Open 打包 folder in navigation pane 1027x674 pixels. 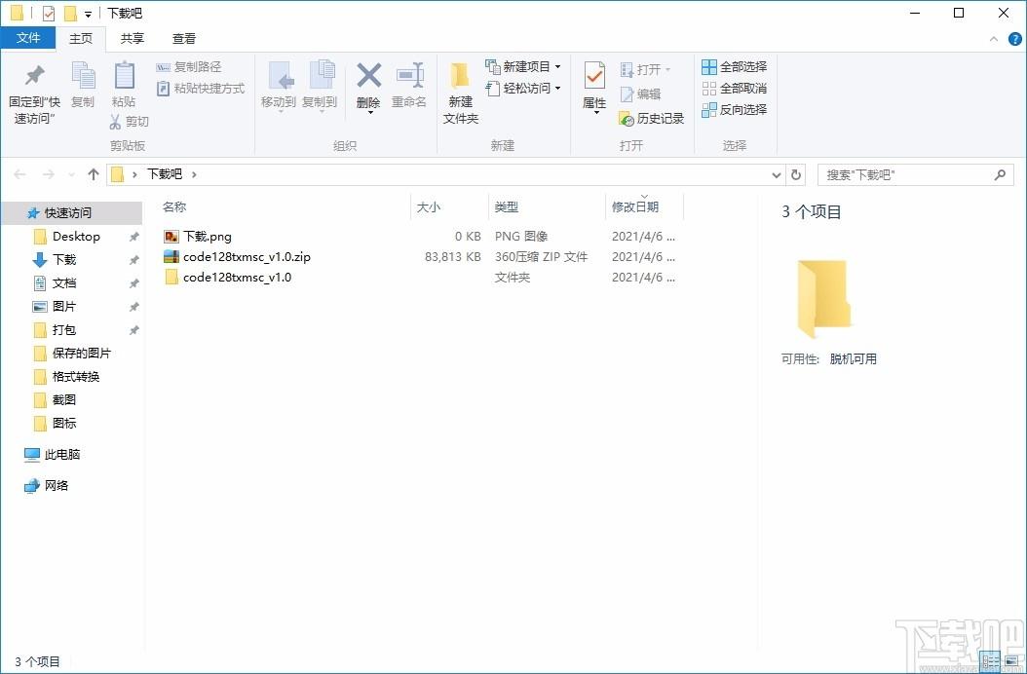coord(64,329)
